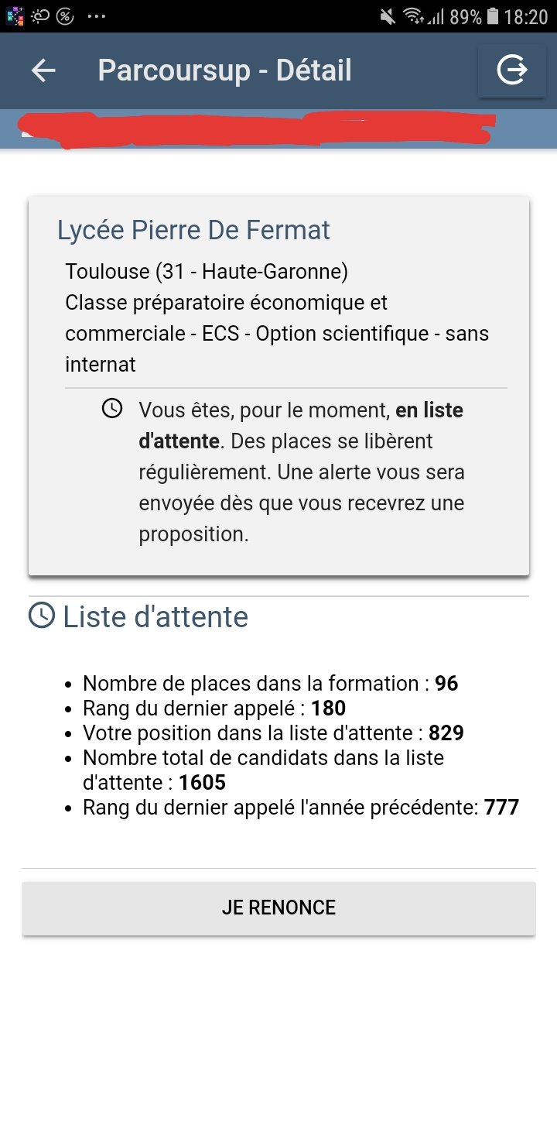Tap the logout icon in the header
The width and height of the screenshot is (557, 1146).
coord(511,70)
